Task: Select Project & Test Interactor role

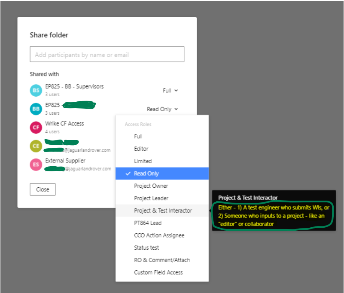Action: click(163, 211)
